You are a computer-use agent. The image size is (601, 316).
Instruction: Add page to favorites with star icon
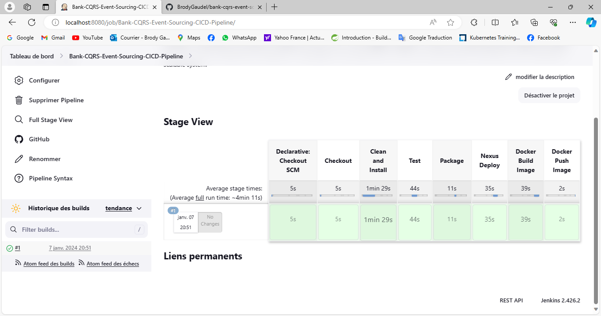pyautogui.click(x=451, y=22)
